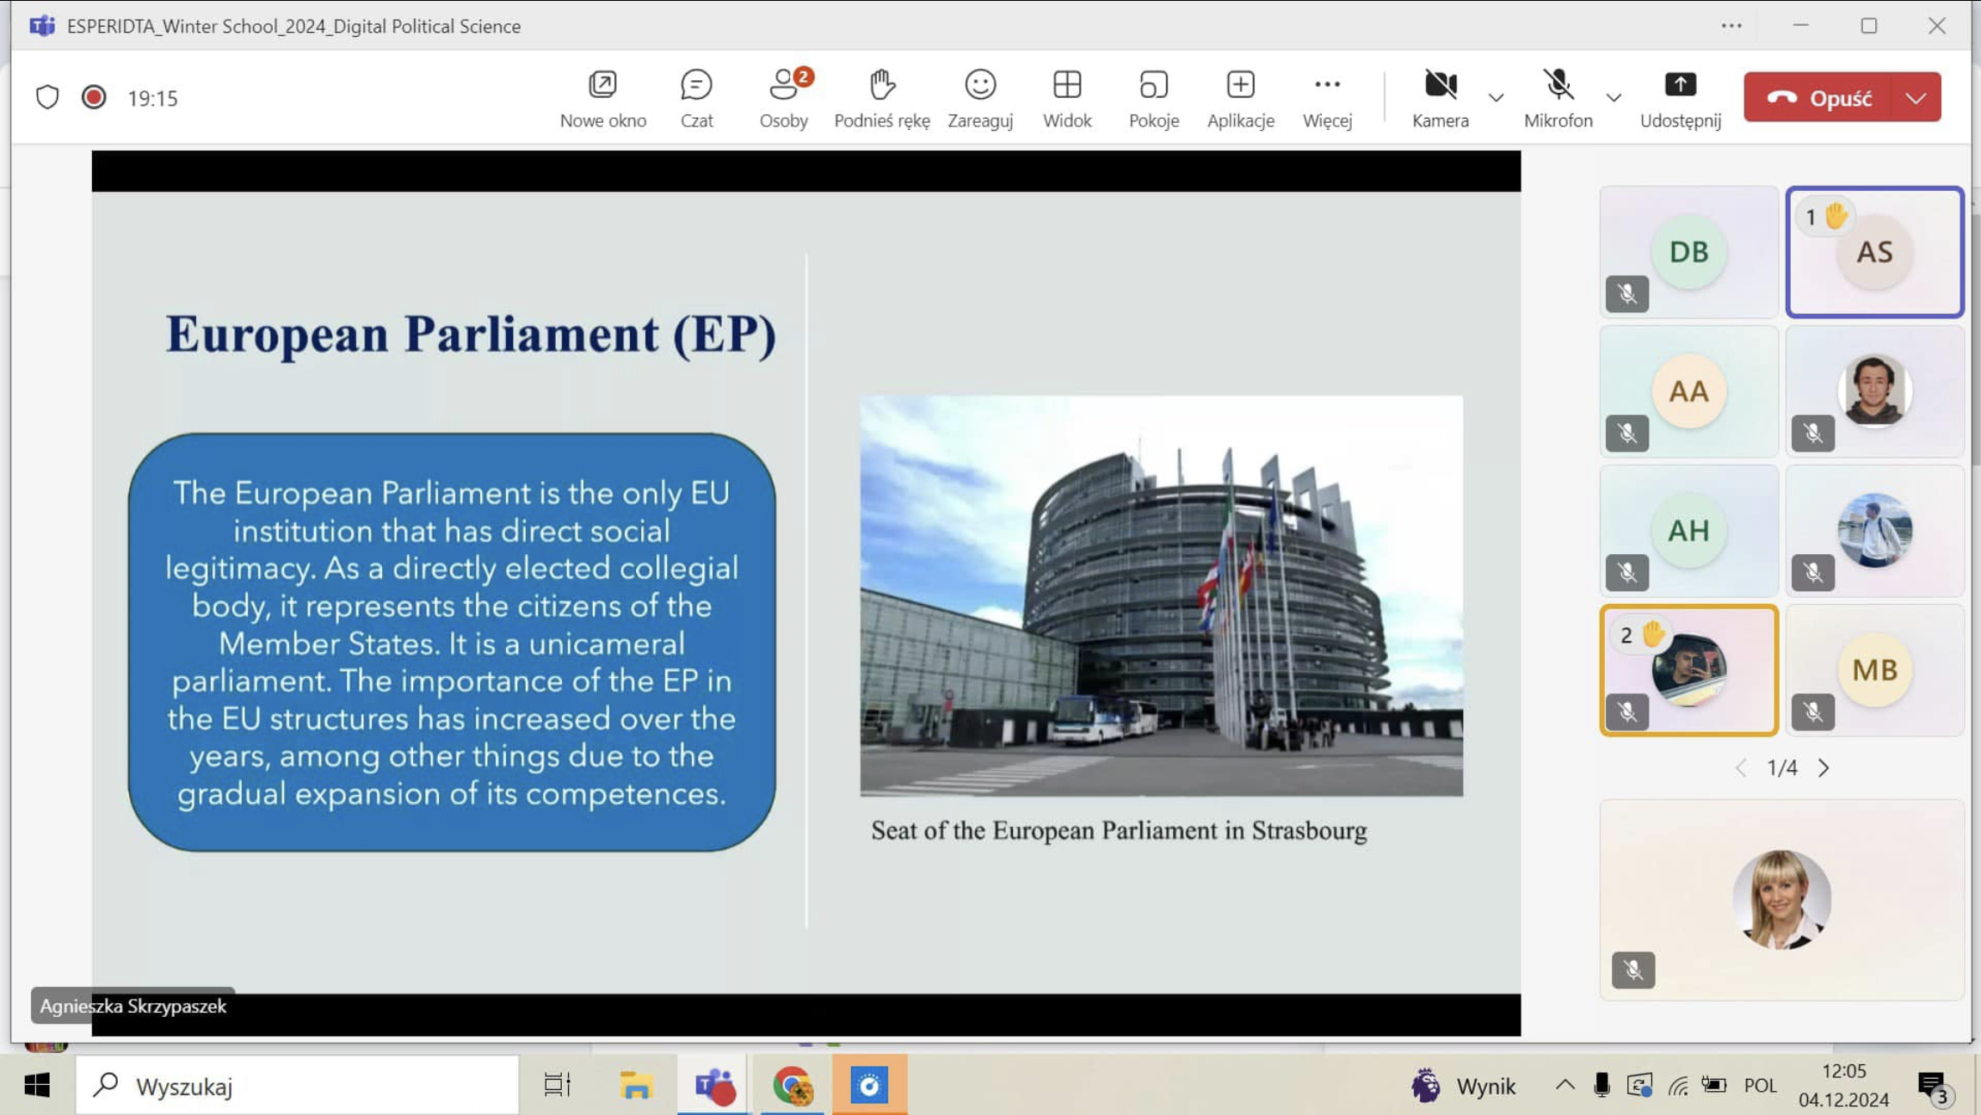This screenshot has height=1115, width=1981.
Task: Click muted mic icon on MB tile
Action: (1812, 712)
